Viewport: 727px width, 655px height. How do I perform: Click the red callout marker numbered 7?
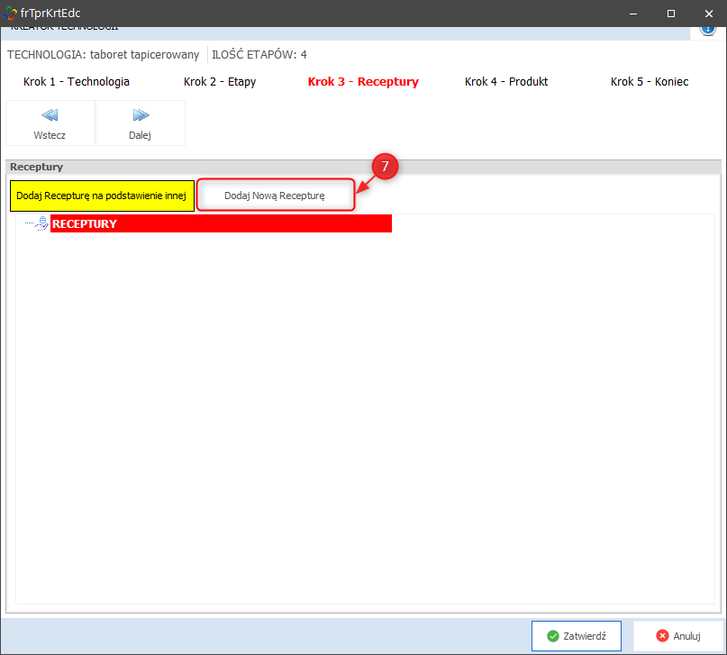click(385, 167)
